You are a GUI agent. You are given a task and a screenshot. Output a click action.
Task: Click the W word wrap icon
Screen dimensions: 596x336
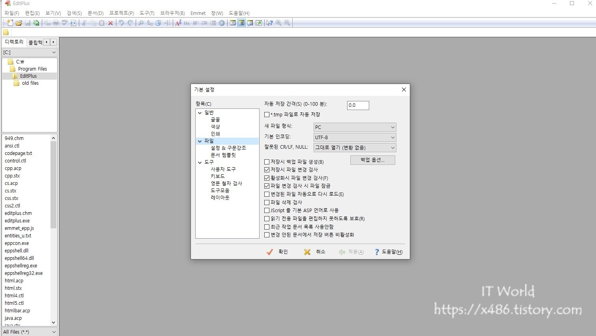(x=196, y=23)
